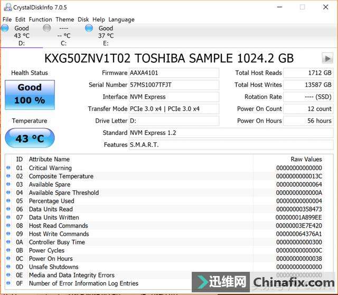Click the Drive Letter field D:

point(174,121)
